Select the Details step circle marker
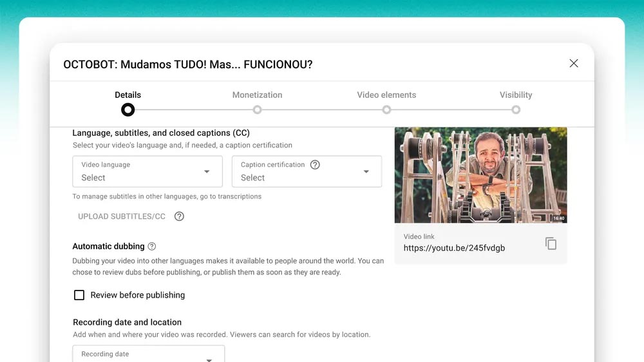This screenshot has width=644, height=362. click(128, 110)
